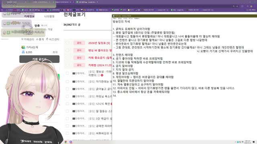Tick the checkbox for the 자기한테는 post

[67, 82]
